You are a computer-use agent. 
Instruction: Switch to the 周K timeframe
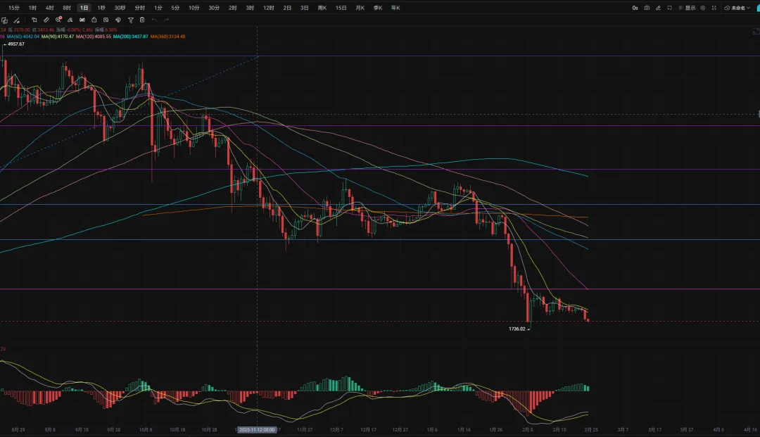322,8
